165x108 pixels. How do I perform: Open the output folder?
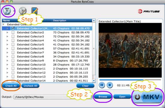122,97
